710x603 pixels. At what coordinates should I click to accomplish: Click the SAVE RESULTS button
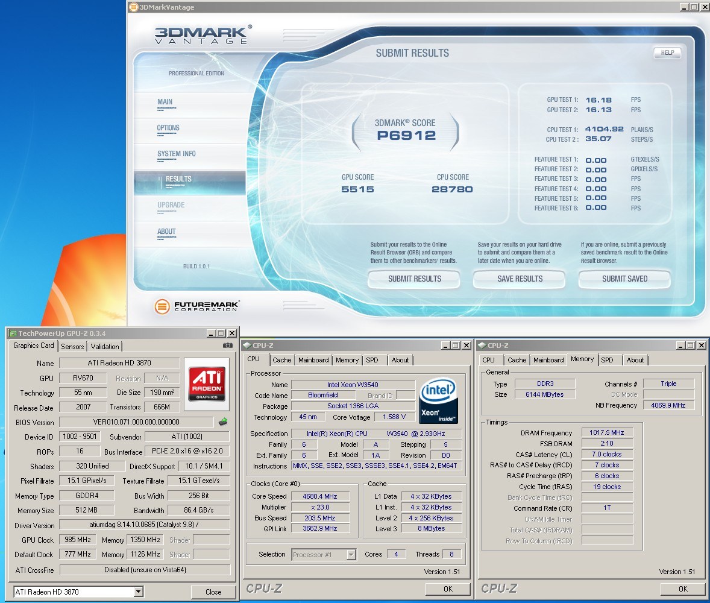pos(520,279)
